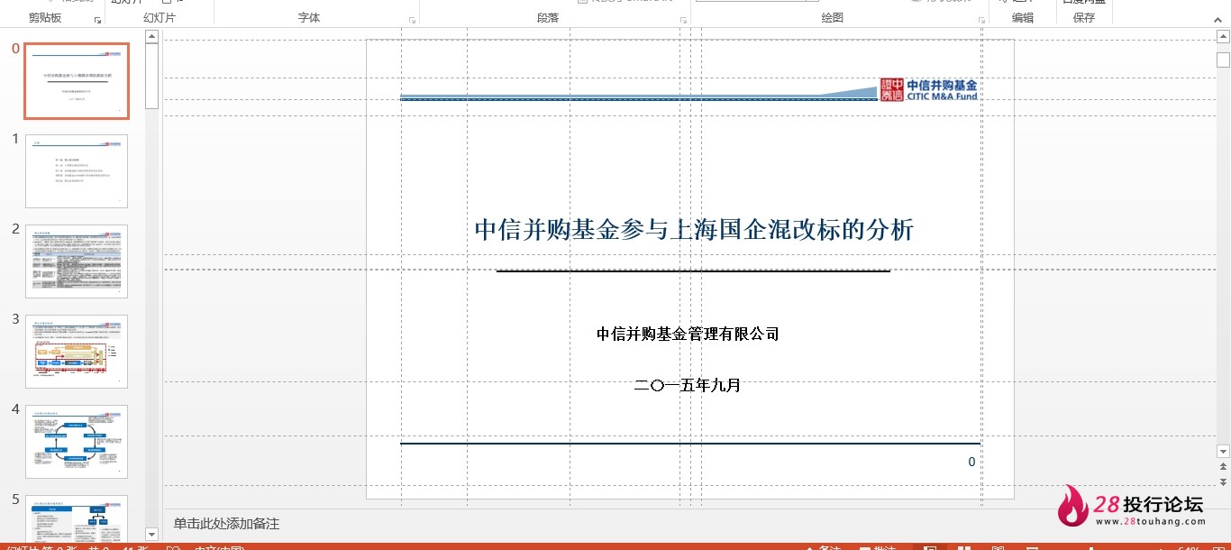Select slide 3 thumbnail with the flowchart
This screenshot has width=1231, height=550.
tap(77, 352)
